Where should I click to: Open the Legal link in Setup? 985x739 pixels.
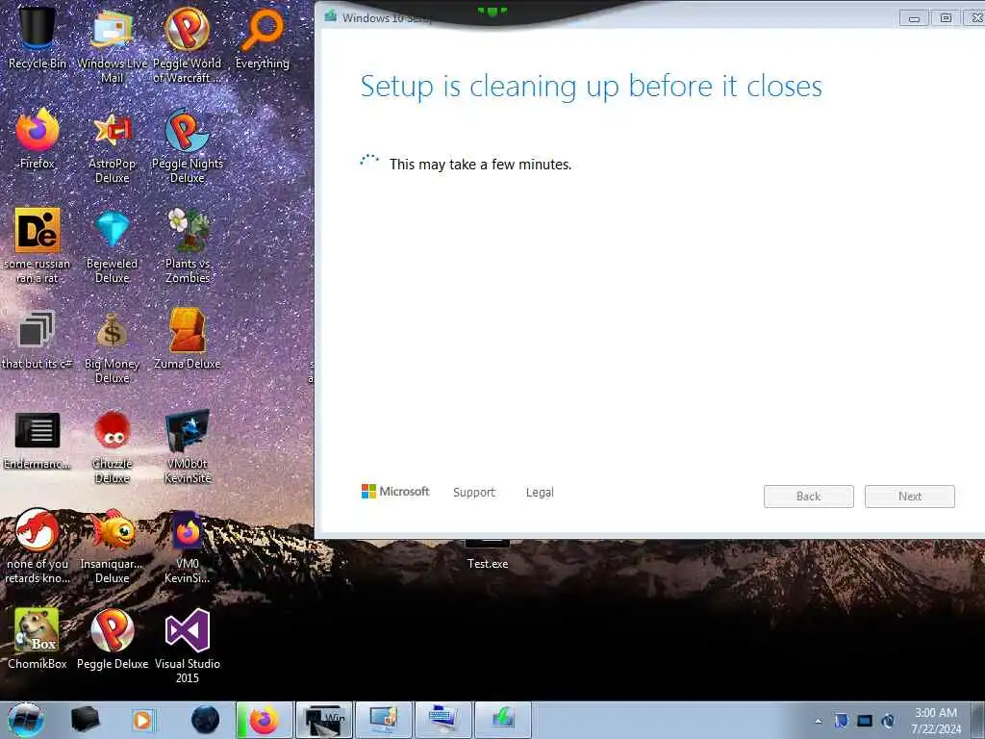[540, 492]
